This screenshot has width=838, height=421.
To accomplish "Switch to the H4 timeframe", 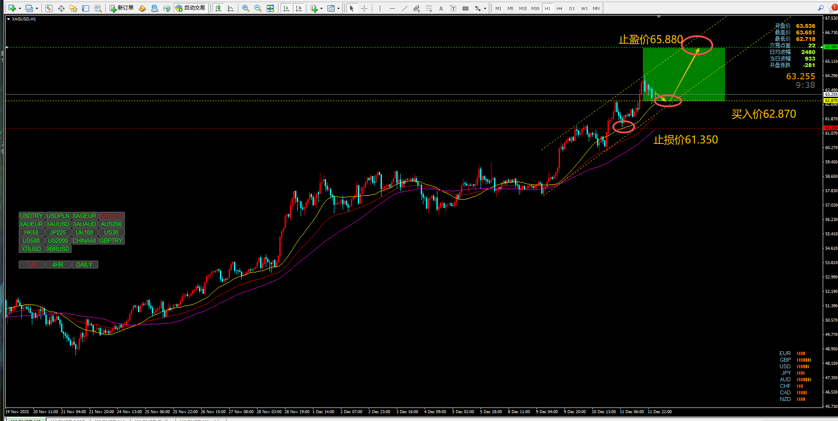I will coord(560,8).
